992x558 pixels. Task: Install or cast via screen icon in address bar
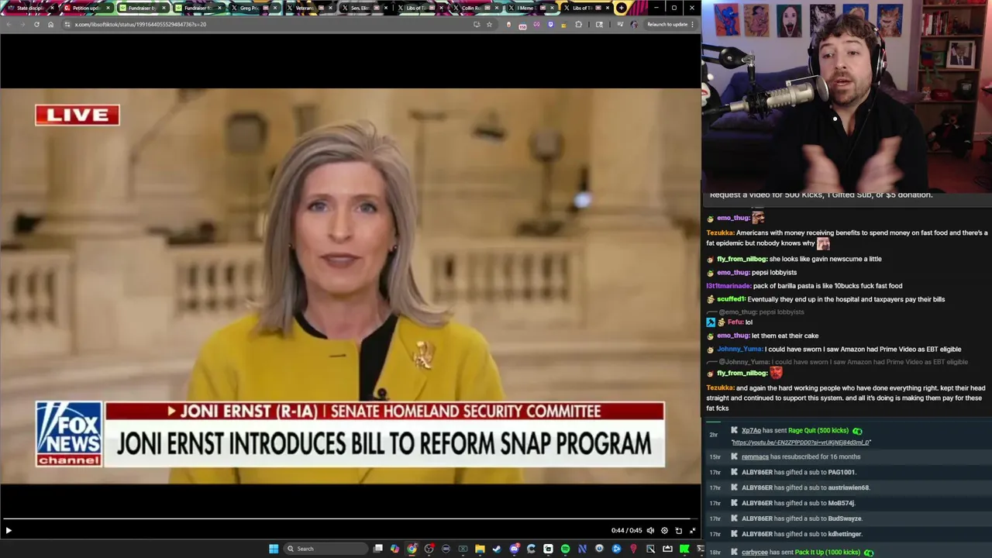click(476, 24)
